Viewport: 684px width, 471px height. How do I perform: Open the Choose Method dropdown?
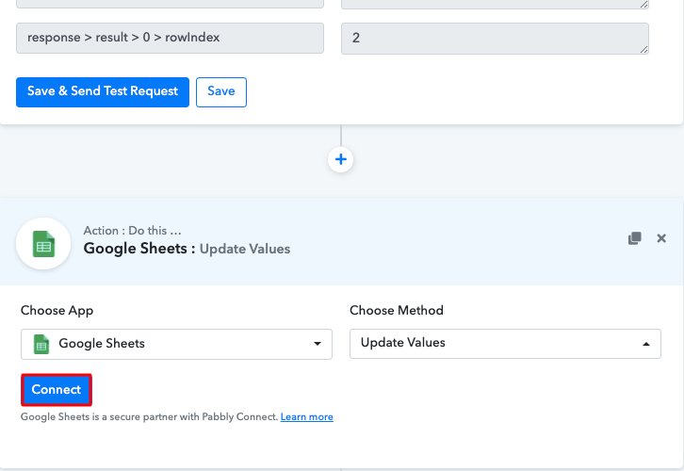[505, 344]
